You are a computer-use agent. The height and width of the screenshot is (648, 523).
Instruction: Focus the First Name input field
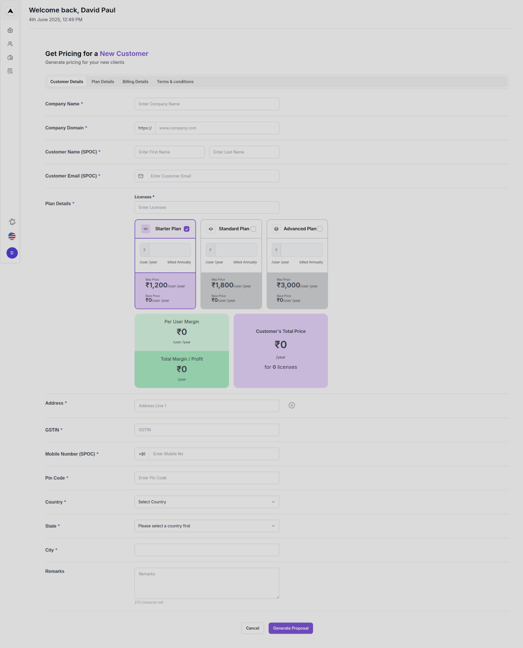tap(170, 152)
